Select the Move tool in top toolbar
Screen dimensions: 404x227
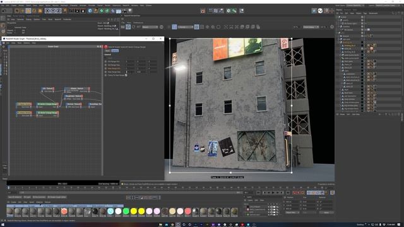tap(23, 11)
